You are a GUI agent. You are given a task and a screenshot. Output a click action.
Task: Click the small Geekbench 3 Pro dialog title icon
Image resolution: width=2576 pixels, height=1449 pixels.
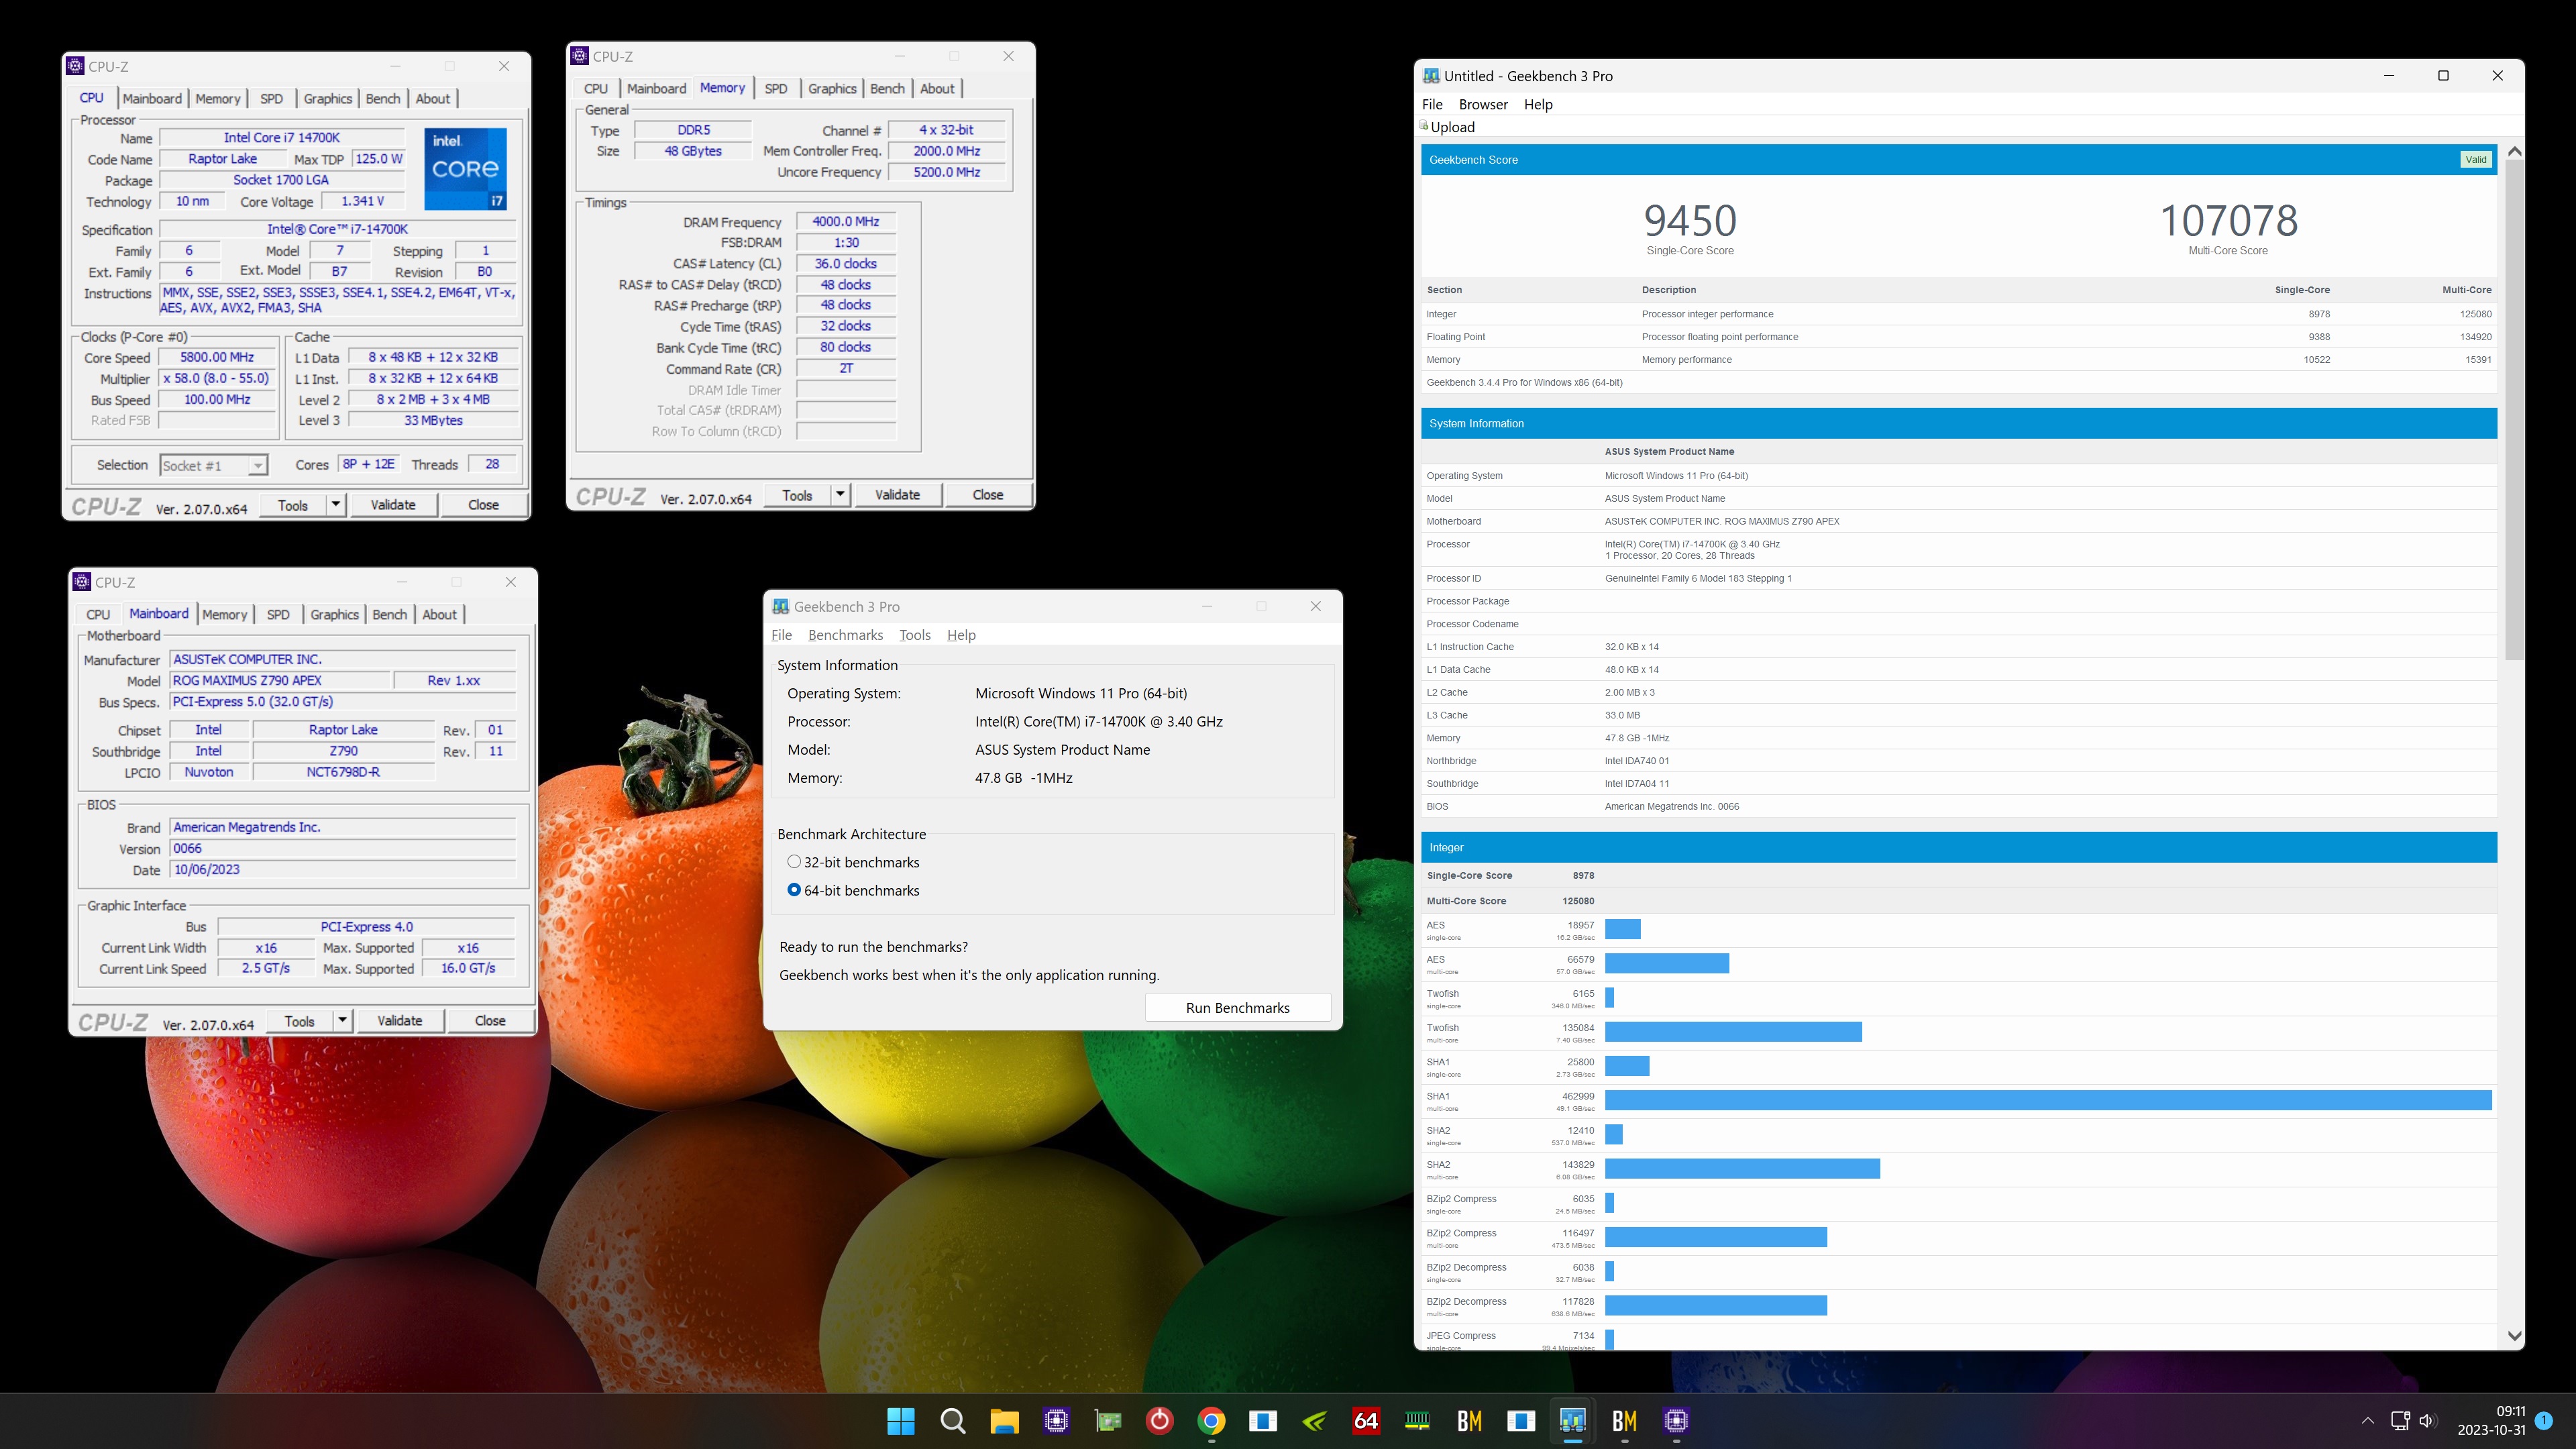click(781, 607)
